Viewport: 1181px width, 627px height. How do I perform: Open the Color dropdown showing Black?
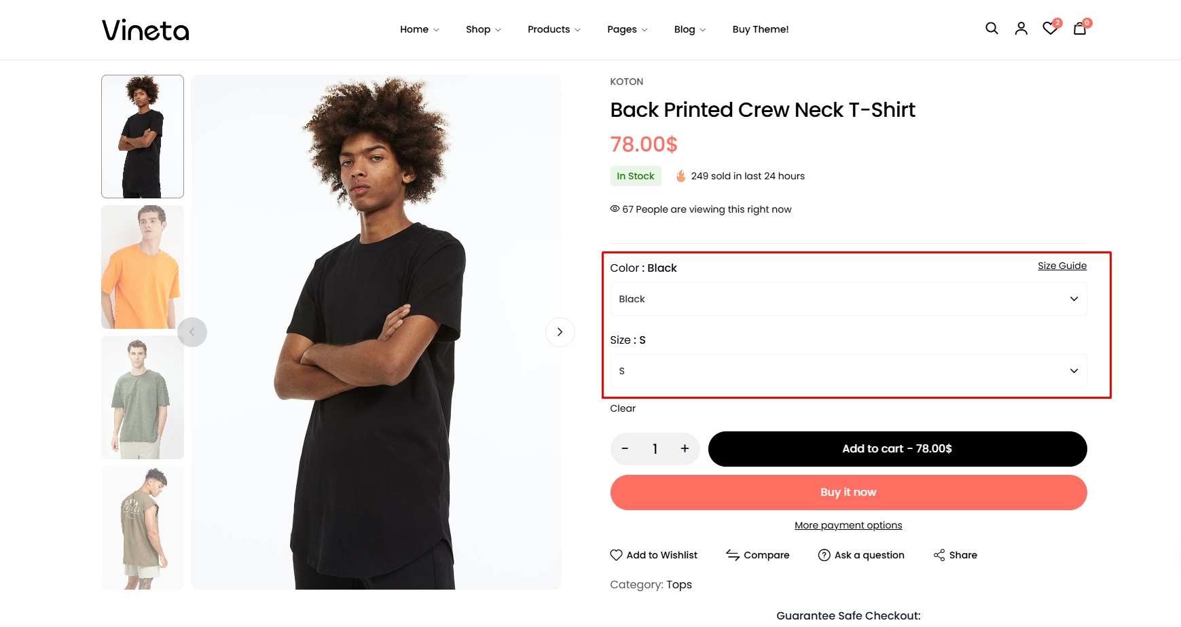848,299
